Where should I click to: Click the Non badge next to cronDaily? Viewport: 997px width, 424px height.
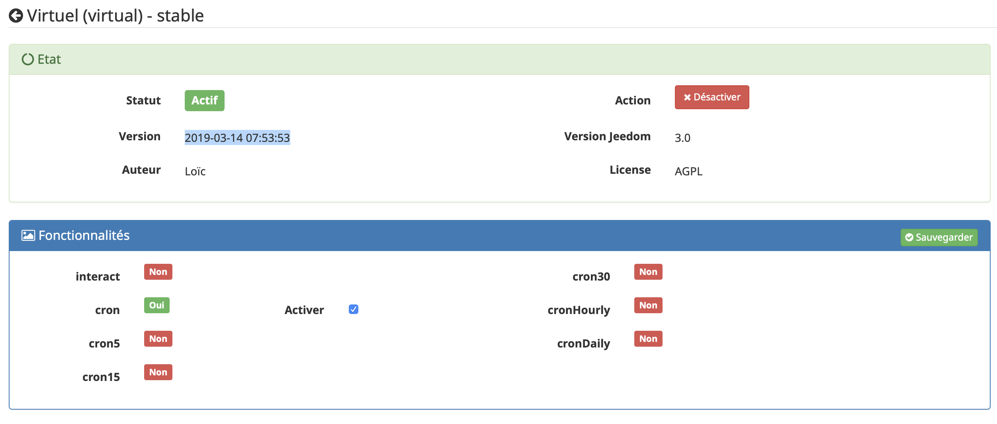coord(648,339)
